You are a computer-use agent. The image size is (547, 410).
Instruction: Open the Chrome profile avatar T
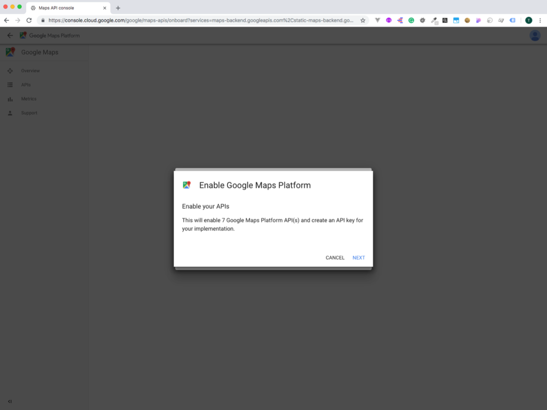528,20
